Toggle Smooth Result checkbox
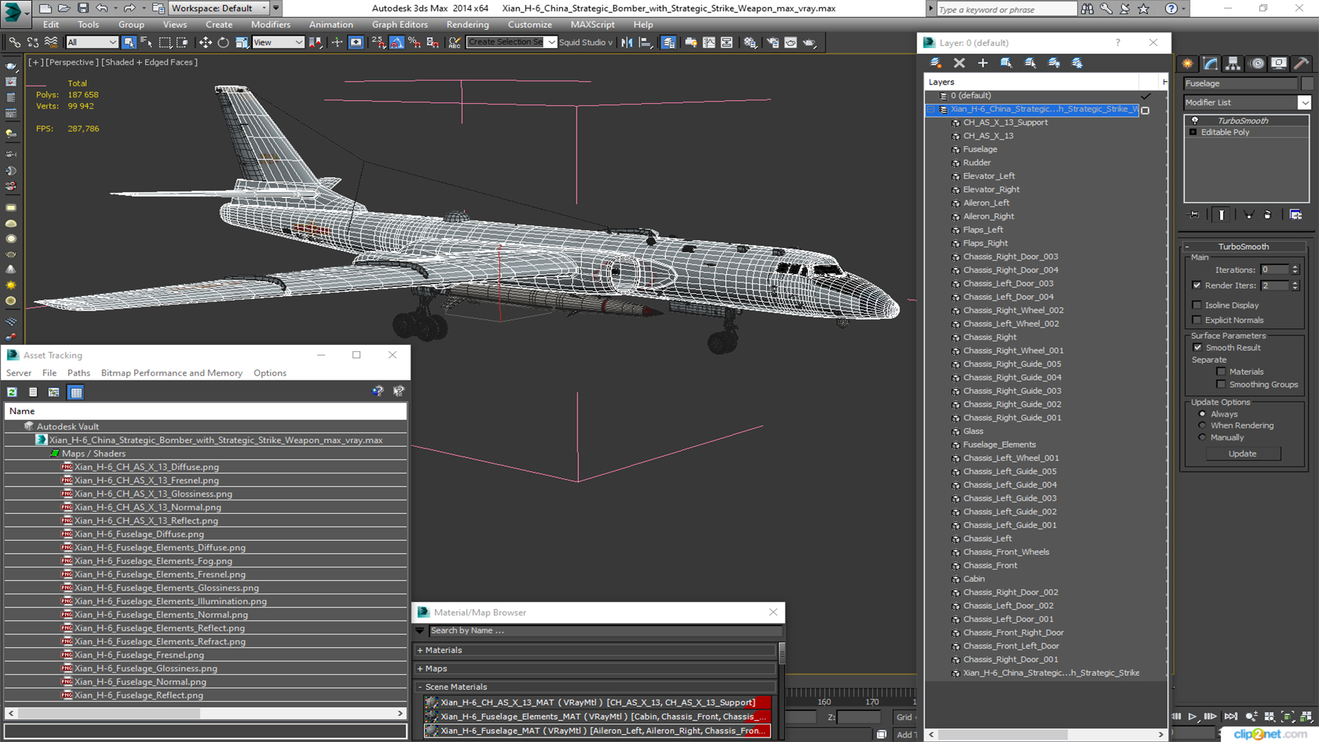Screen dimensions: 1319x742 tap(1197, 348)
